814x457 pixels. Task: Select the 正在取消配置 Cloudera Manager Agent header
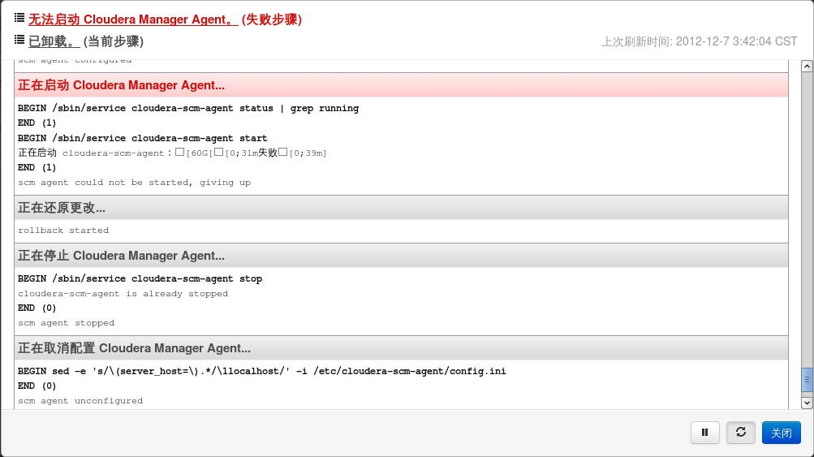pyautogui.click(x=401, y=348)
